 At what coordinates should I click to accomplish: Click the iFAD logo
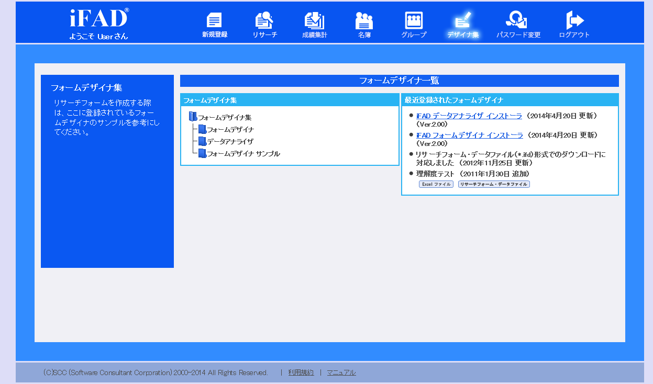98,18
